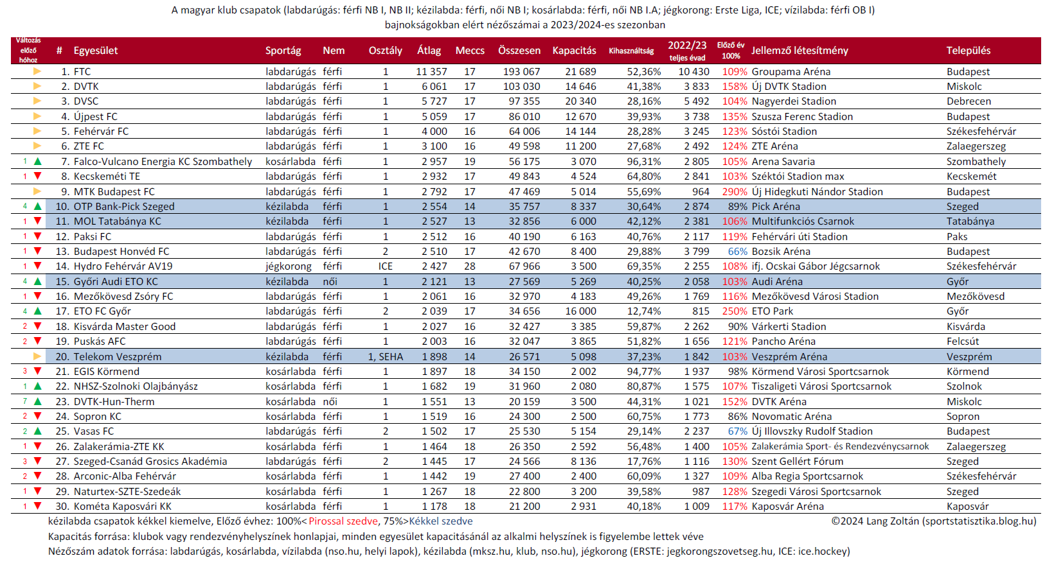
Task: Click the Kaposvár Aréna cell
Action: click(787, 506)
